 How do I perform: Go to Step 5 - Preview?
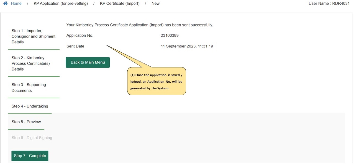pyautogui.click(x=26, y=122)
